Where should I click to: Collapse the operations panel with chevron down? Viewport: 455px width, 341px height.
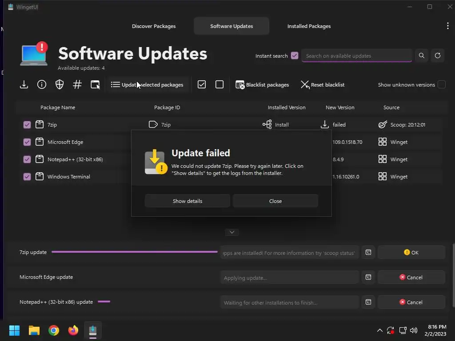tap(232, 232)
